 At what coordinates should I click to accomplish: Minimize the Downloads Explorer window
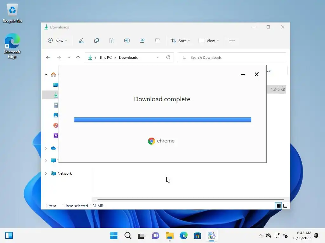click(x=254, y=27)
